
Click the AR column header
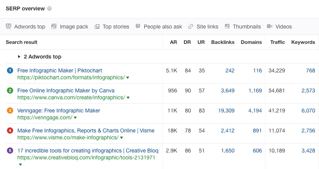[x=173, y=42]
